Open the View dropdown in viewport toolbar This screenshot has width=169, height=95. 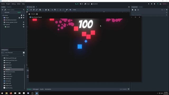[74, 10]
